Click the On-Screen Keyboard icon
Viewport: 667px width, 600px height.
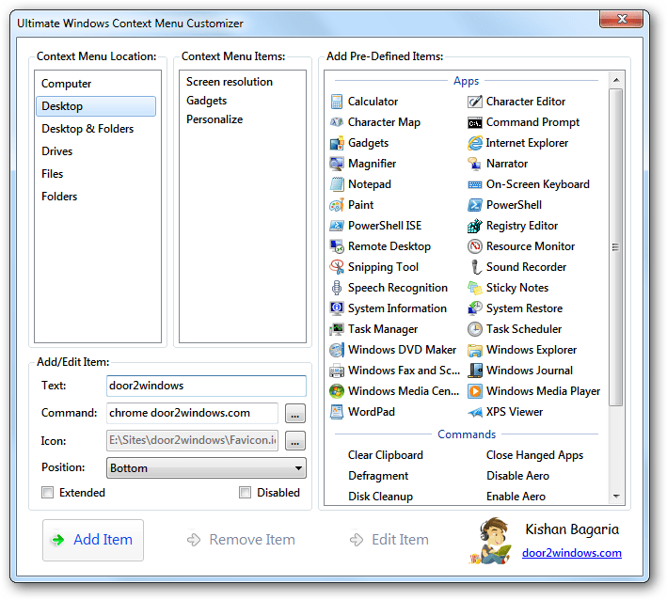point(475,184)
